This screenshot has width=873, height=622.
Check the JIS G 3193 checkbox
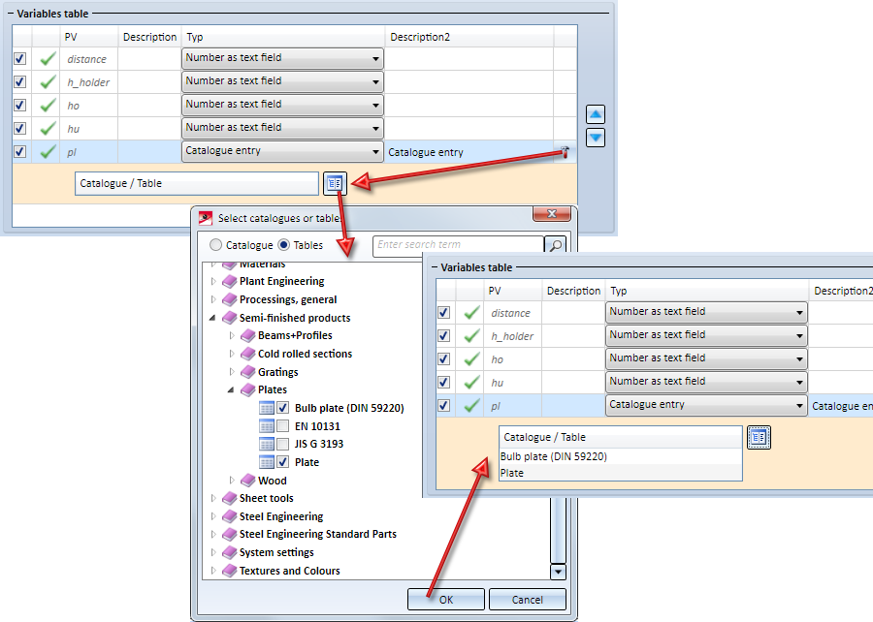pos(283,444)
